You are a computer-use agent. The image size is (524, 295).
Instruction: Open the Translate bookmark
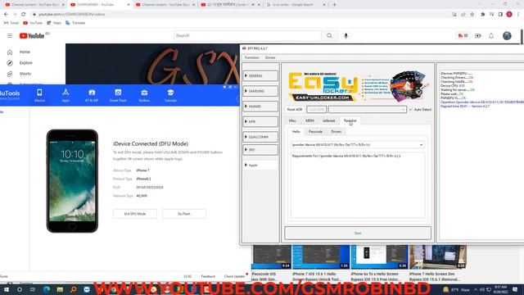click(x=75, y=23)
